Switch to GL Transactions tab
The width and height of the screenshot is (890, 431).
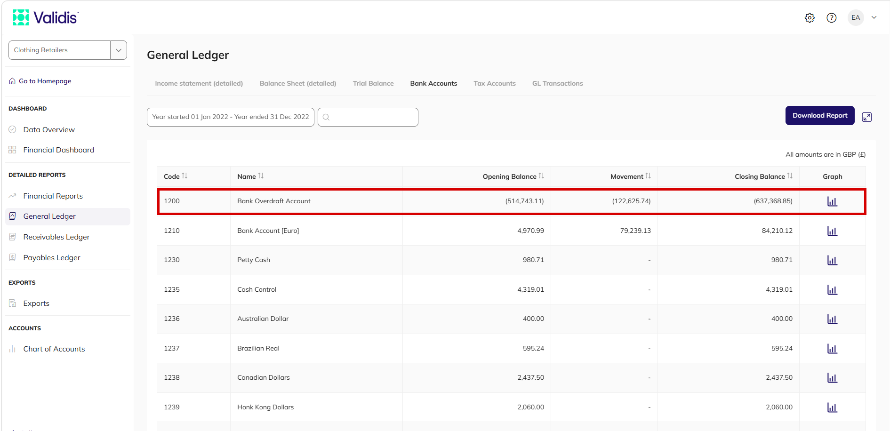click(x=557, y=83)
